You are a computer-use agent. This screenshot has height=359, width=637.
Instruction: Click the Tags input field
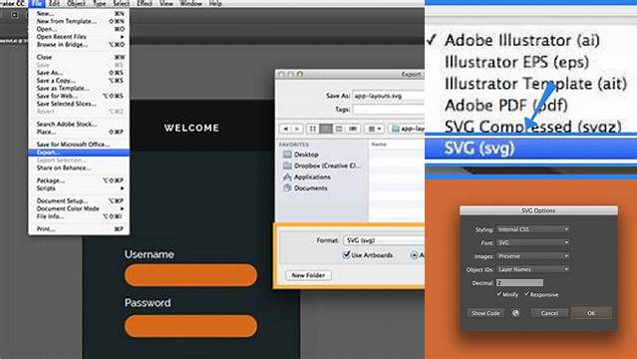click(x=389, y=110)
